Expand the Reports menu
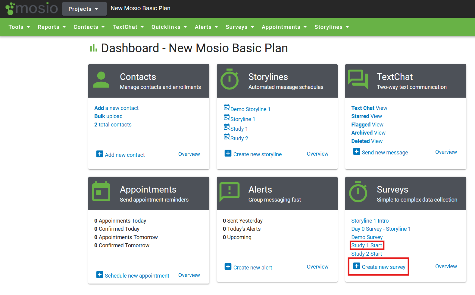This screenshot has height=295, width=475. [52, 27]
